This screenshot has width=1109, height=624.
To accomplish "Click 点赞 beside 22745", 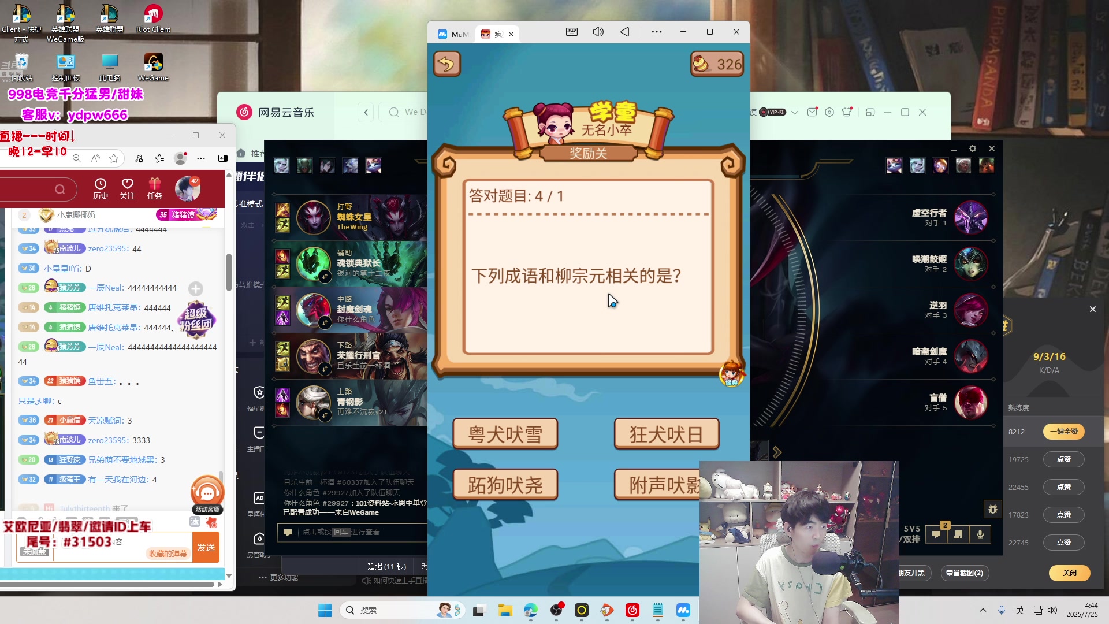I will [1064, 543].
